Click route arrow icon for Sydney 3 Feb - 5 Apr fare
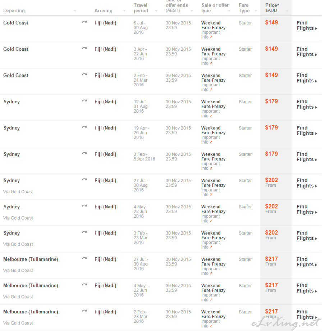 click(x=84, y=153)
